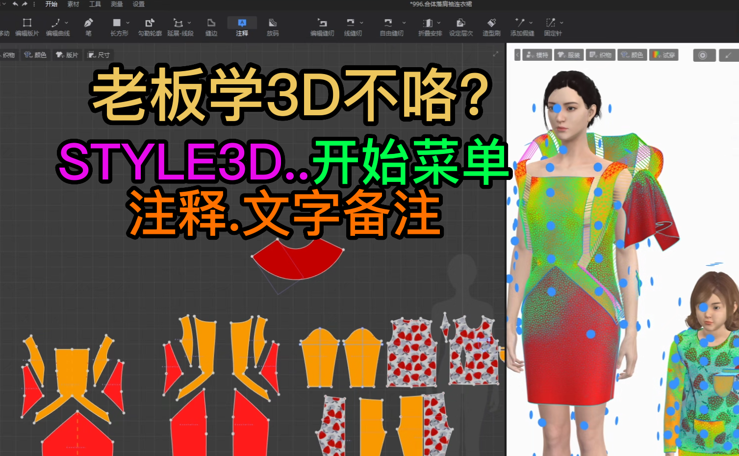Toggle 2D window 织物 display option
This screenshot has width=739, height=456.
8,55
